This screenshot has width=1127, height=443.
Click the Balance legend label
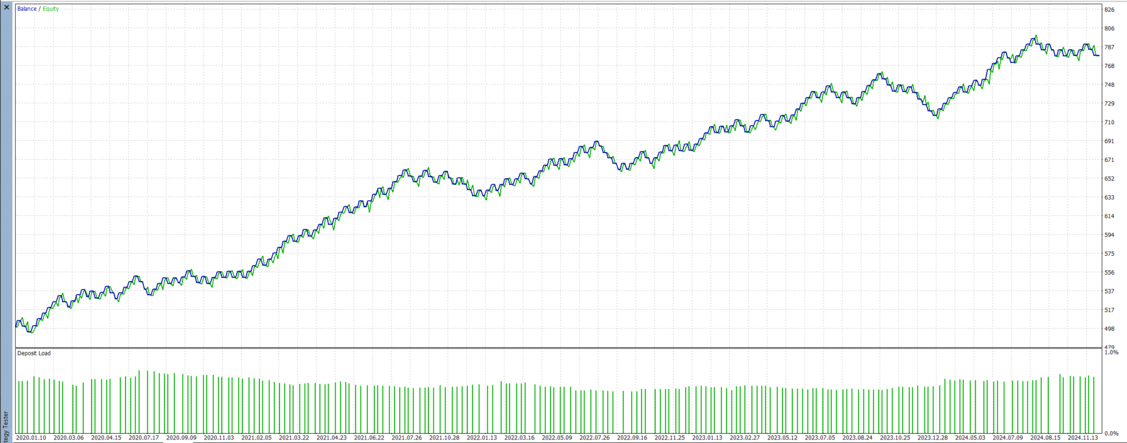26,9
